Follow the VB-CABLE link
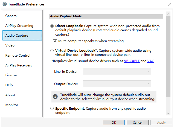 click(132, 61)
